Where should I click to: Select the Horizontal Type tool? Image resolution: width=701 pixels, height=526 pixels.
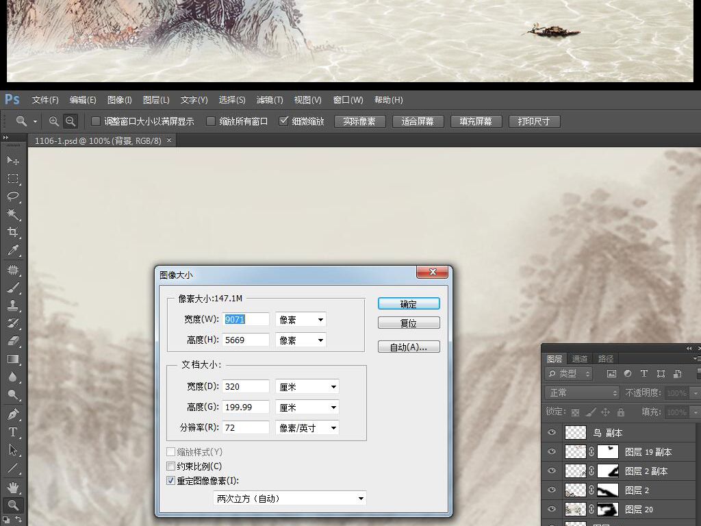point(13,432)
